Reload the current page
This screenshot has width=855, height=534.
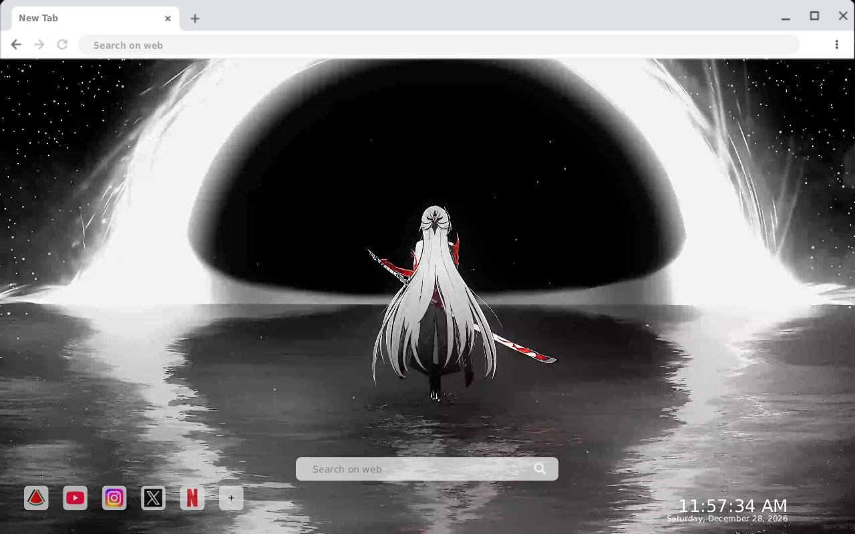[x=62, y=45]
